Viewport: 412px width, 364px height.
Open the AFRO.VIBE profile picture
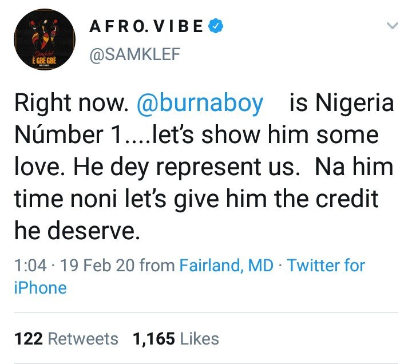click(45, 41)
